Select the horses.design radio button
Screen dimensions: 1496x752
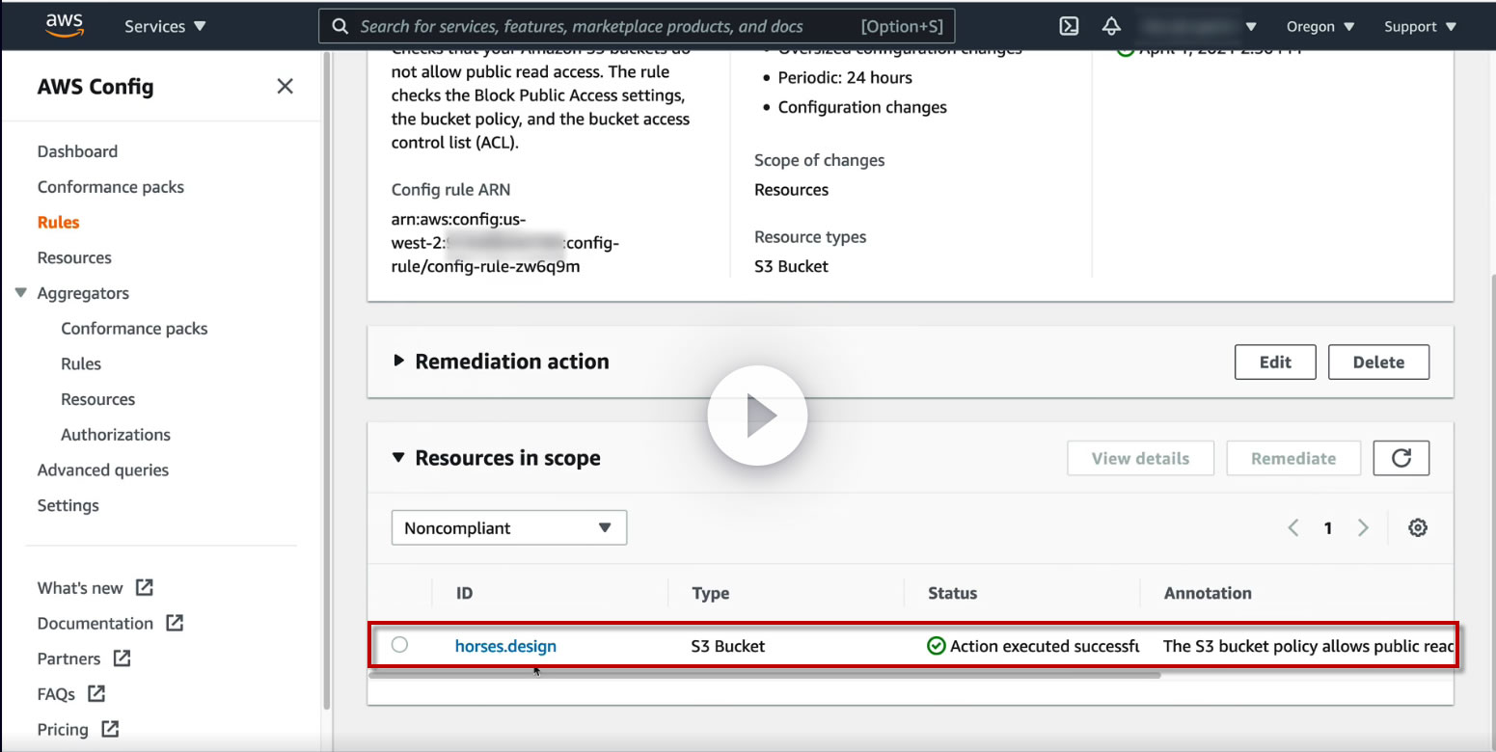399,645
